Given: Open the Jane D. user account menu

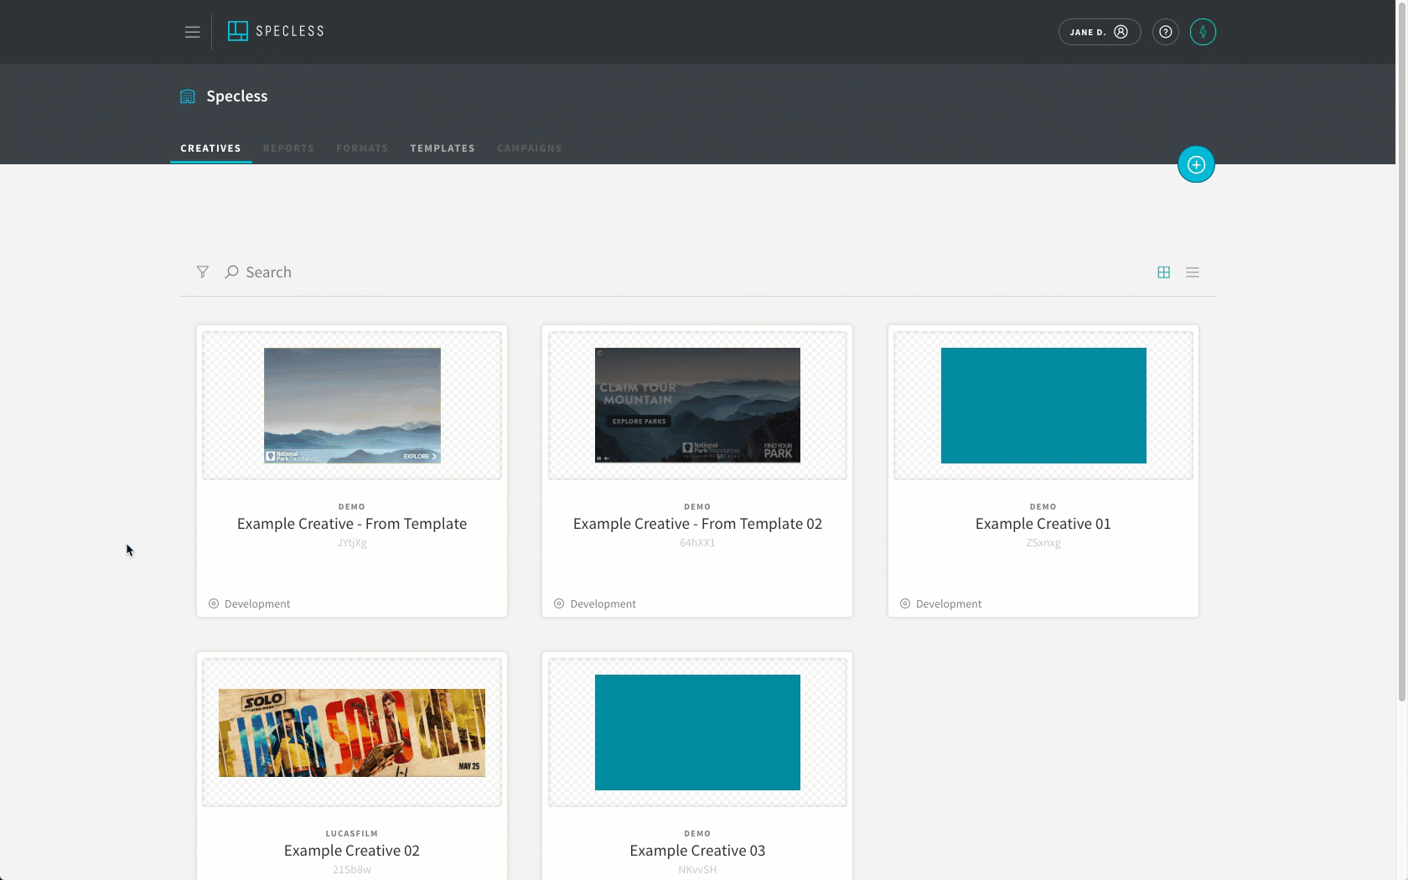Looking at the screenshot, I should [x=1099, y=32].
